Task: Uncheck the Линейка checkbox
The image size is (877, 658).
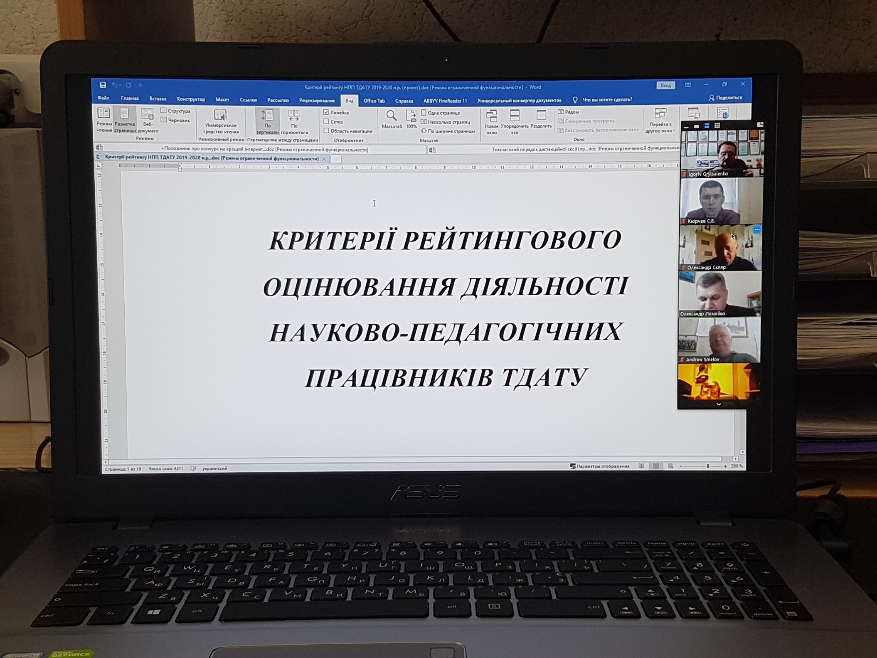Action: pyautogui.click(x=326, y=112)
